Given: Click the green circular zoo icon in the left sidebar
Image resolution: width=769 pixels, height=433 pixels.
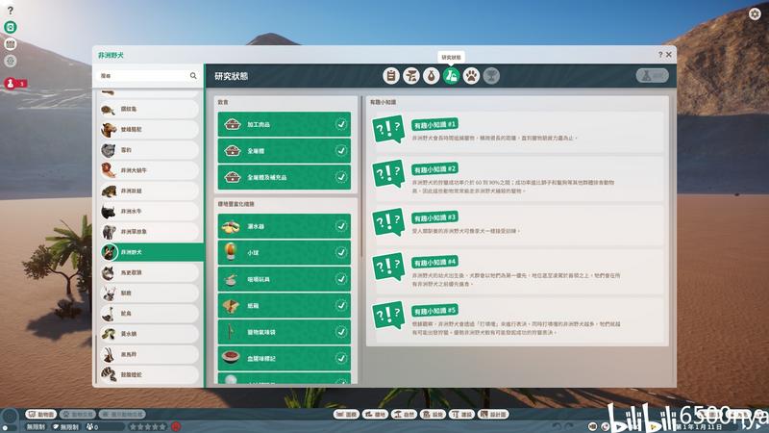Looking at the screenshot, I should [x=11, y=28].
